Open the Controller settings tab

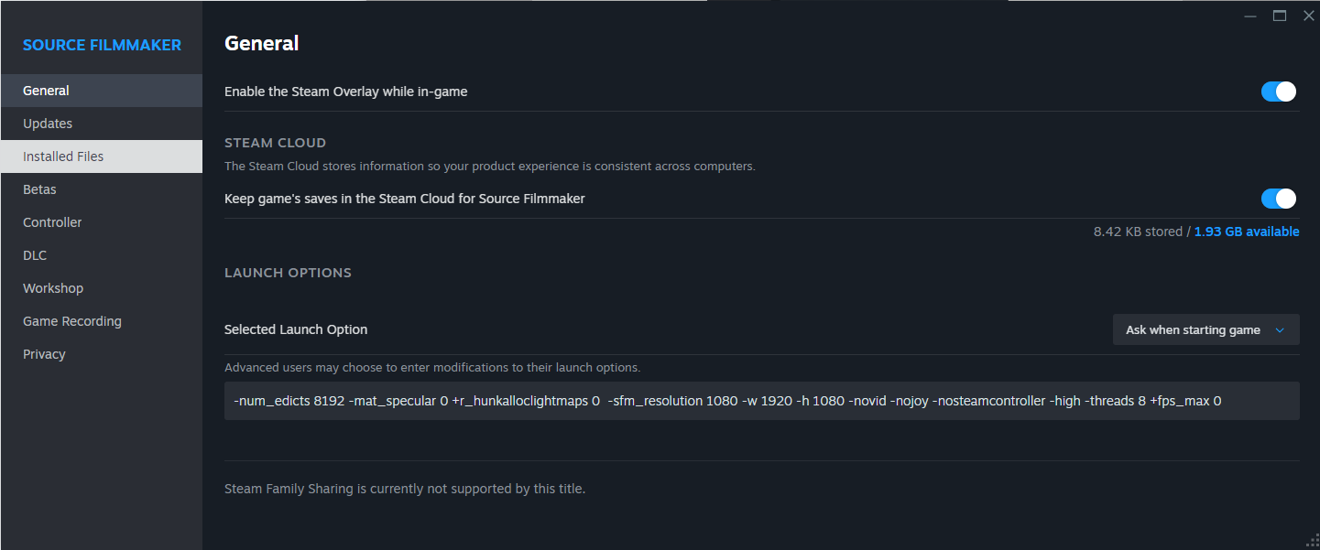point(52,222)
